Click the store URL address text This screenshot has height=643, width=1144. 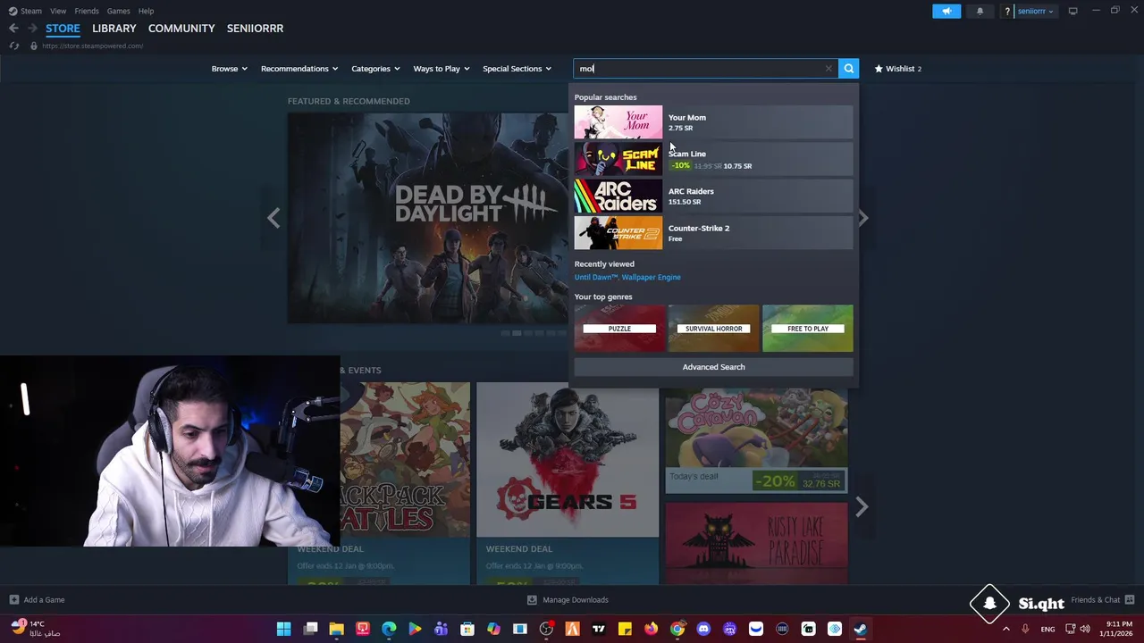click(x=92, y=46)
